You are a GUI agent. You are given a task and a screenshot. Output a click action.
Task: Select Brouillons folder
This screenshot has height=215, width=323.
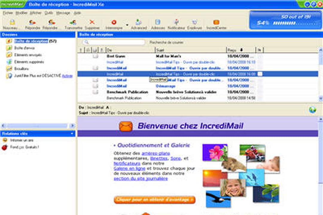click(22, 69)
